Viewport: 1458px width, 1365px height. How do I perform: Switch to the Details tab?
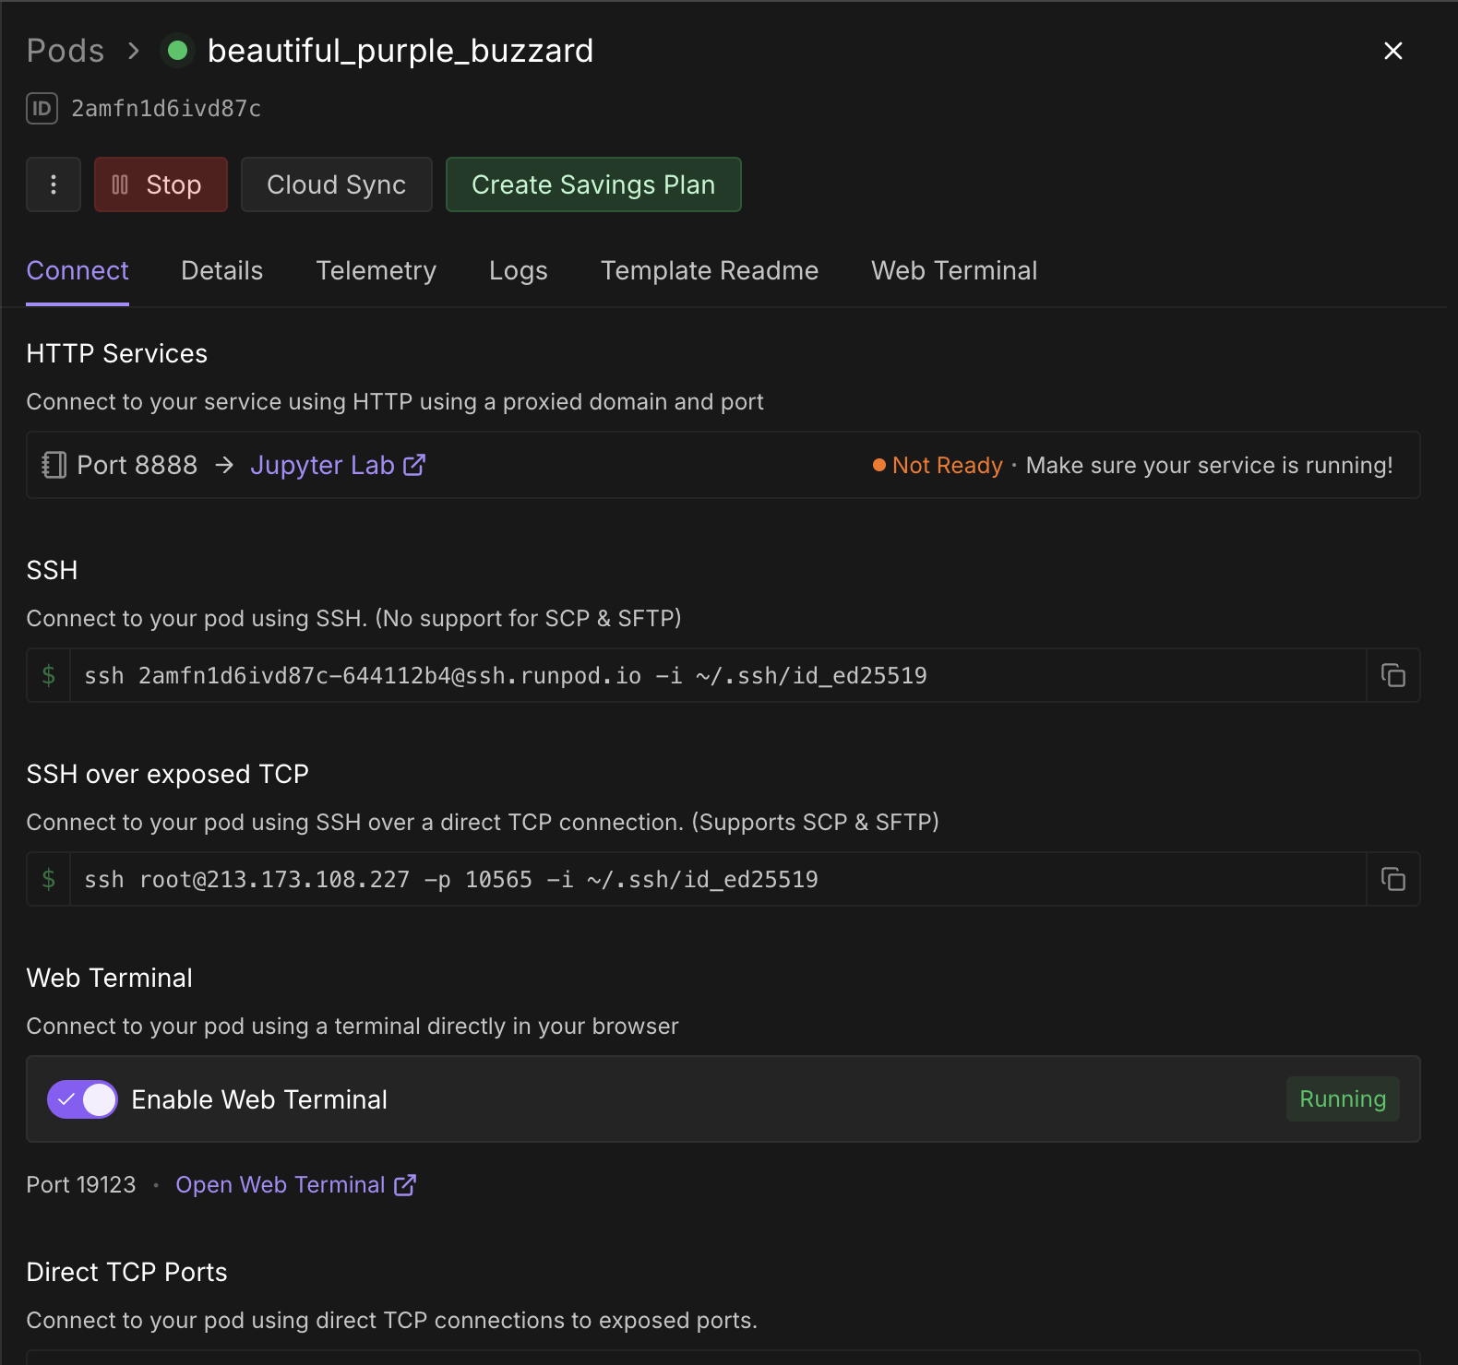[221, 270]
